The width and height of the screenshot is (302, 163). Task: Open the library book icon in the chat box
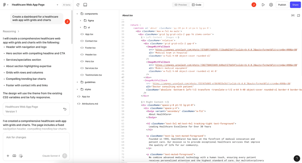coord(14,156)
